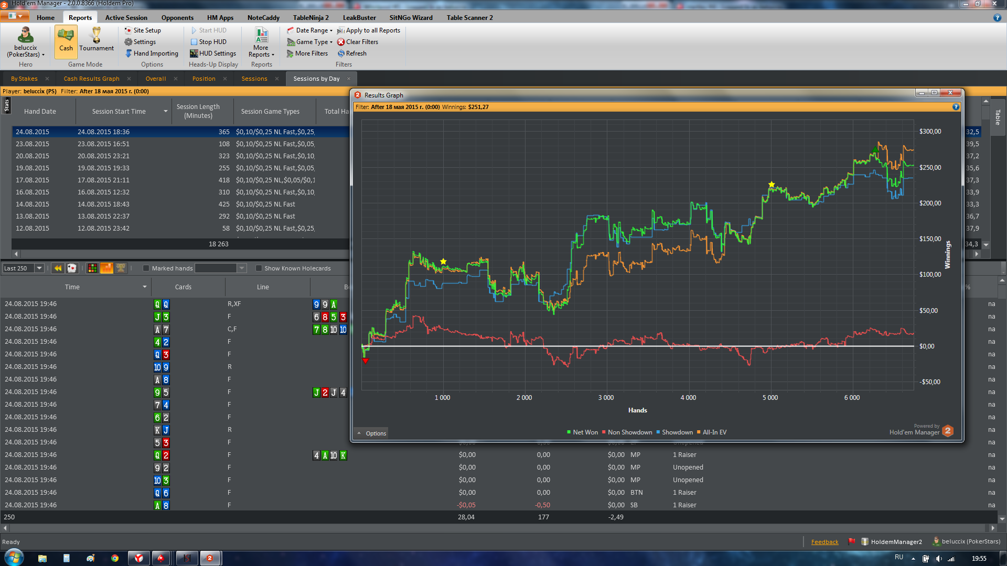Toggle All-In EV series in legend

712,432
